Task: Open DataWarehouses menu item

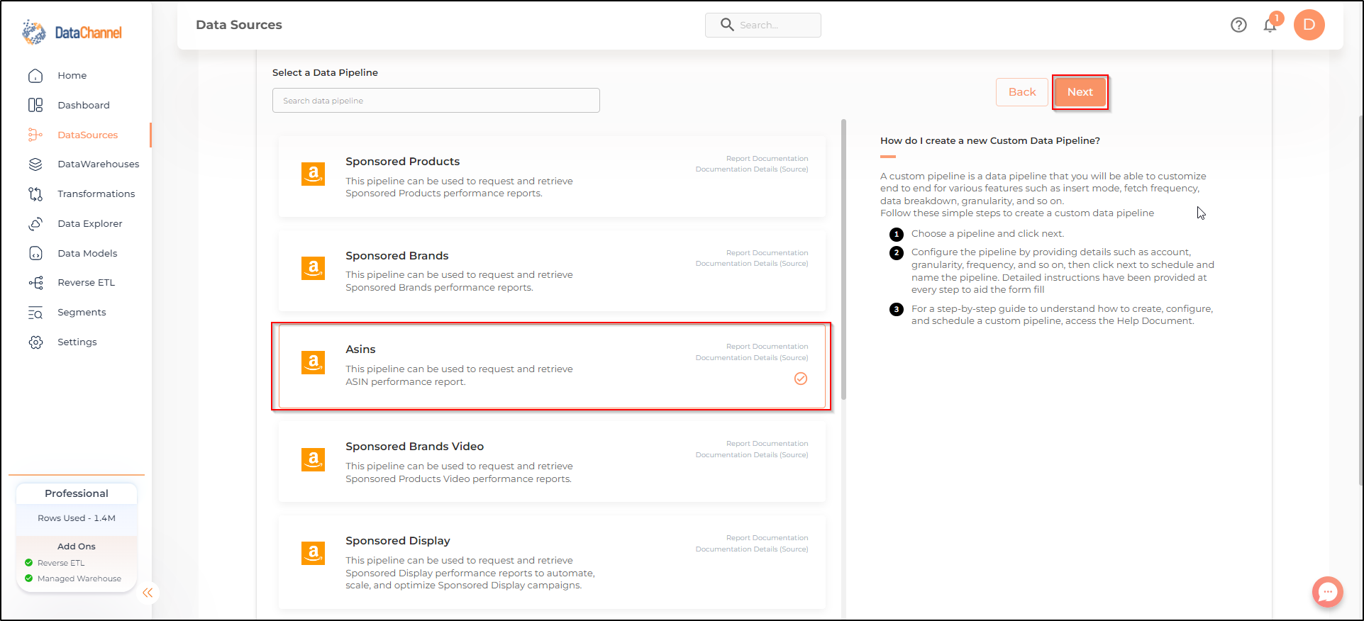Action: (x=99, y=164)
